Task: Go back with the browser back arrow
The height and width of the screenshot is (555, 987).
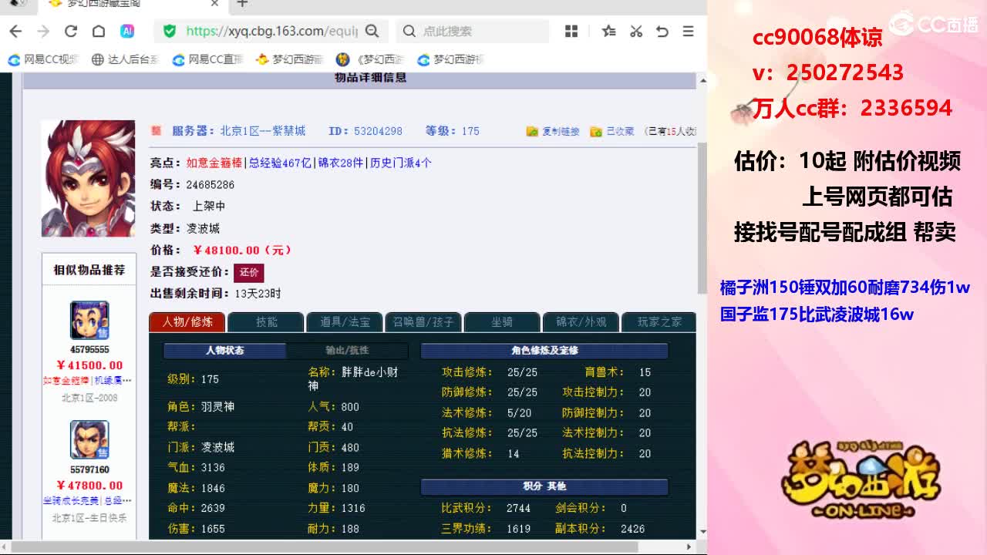Action: (x=15, y=31)
